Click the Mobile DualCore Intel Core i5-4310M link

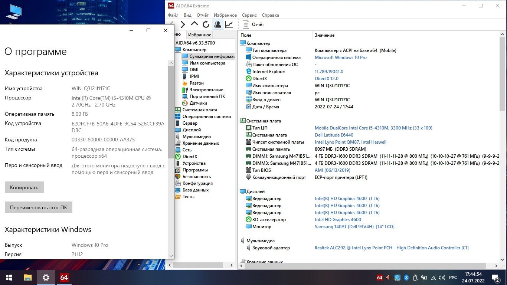[373, 128]
